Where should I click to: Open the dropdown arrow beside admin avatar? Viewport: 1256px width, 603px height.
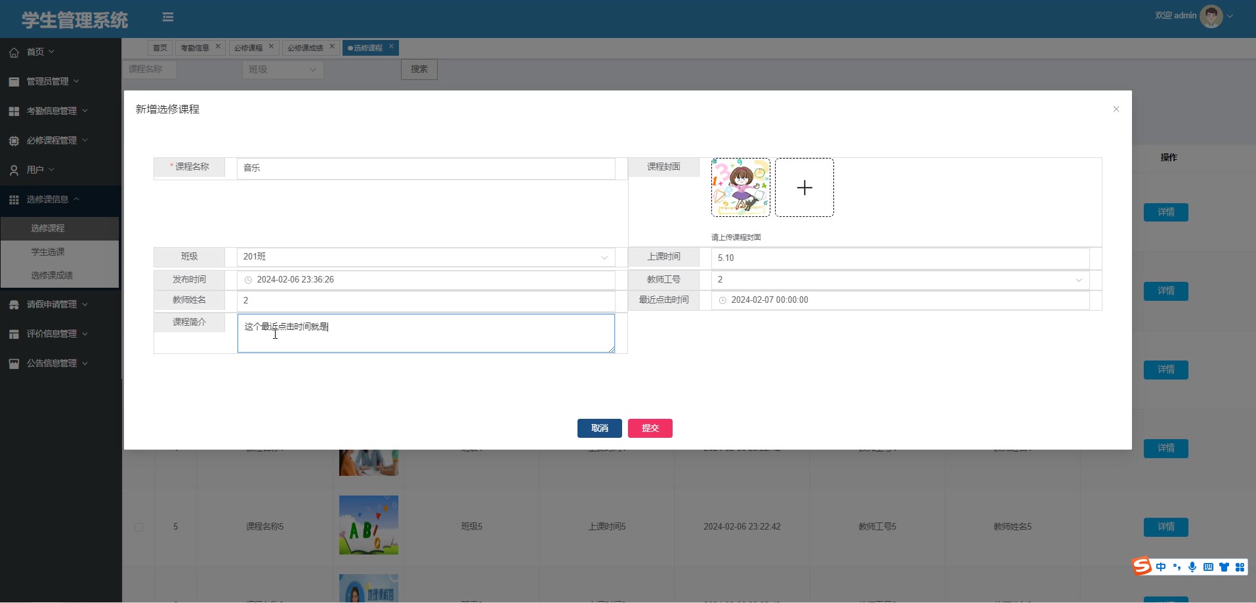1230,16
